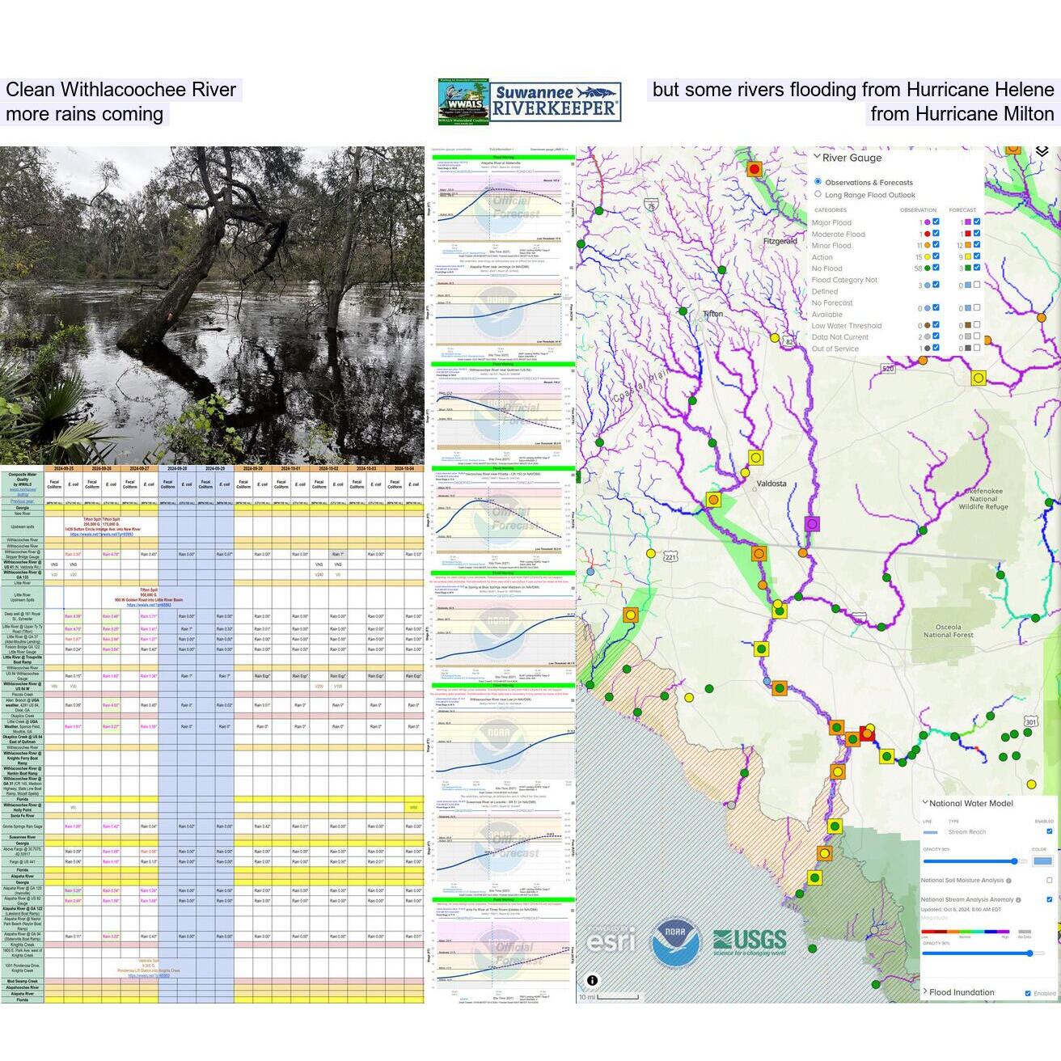Enable Low Water Threshold forecast checkbox
This screenshot has height=1061, width=1061.
[x=977, y=324]
